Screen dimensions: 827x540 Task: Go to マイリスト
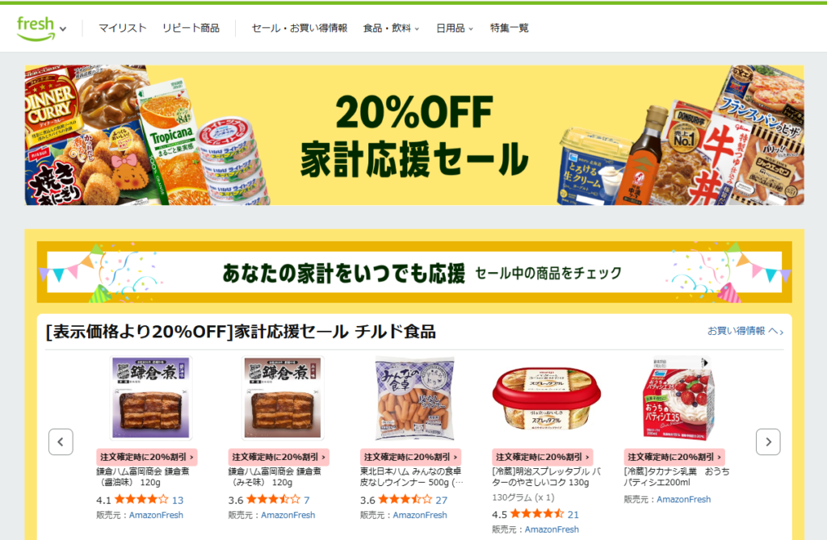pos(123,28)
